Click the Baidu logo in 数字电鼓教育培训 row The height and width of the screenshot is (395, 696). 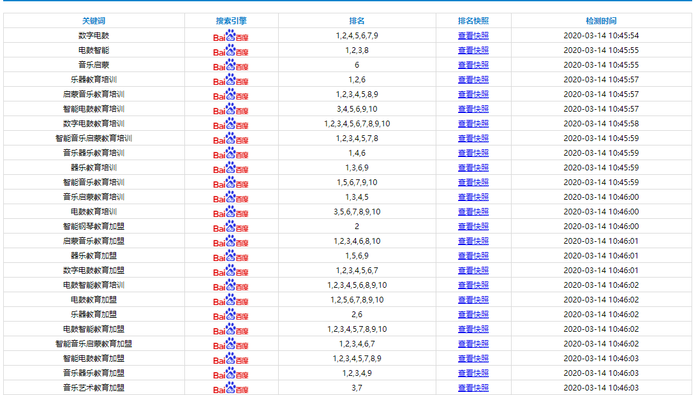click(x=231, y=123)
